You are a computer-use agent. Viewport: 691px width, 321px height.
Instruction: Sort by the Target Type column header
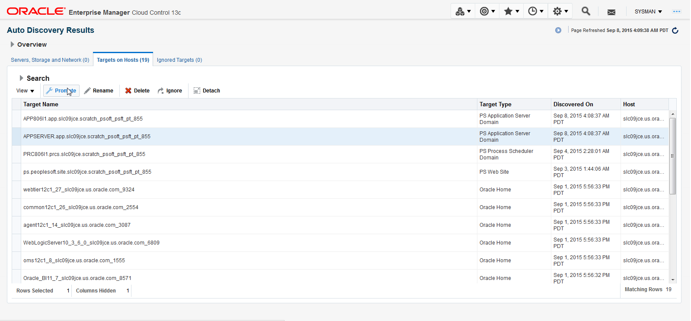(x=514, y=104)
